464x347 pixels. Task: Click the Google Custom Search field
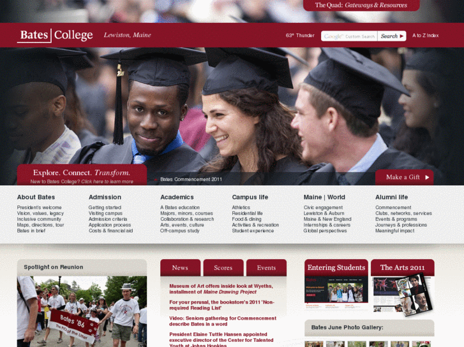pyautogui.click(x=349, y=36)
